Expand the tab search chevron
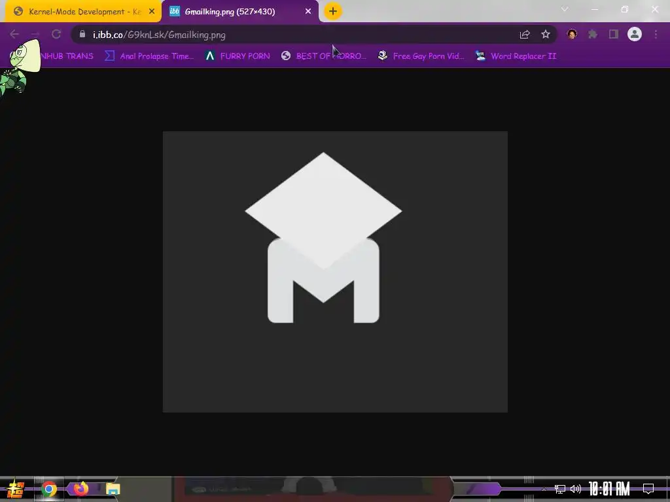Screen dimensions: 670x502 click(x=565, y=9)
